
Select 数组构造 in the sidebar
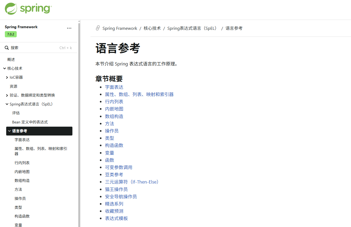tap(22, 181)
